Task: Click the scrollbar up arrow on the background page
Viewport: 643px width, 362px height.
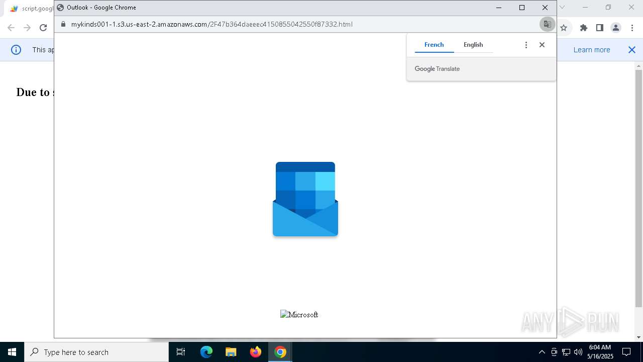Action: tap(638, 66)
